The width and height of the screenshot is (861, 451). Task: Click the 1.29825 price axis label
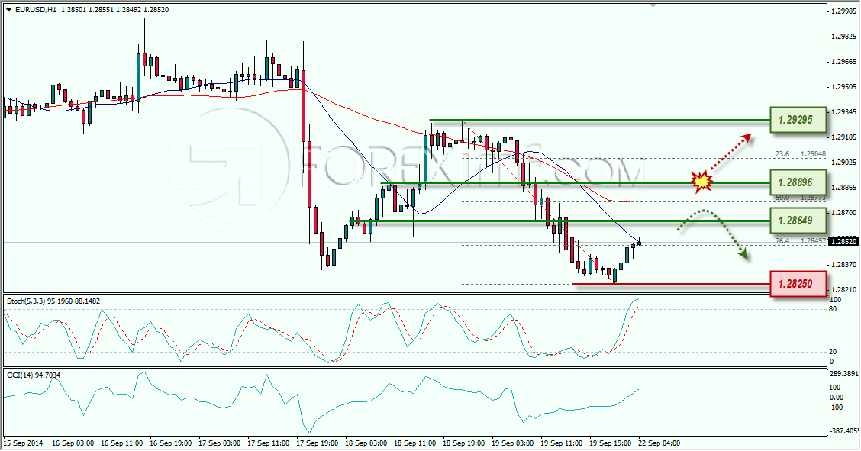tap(844, 36)
